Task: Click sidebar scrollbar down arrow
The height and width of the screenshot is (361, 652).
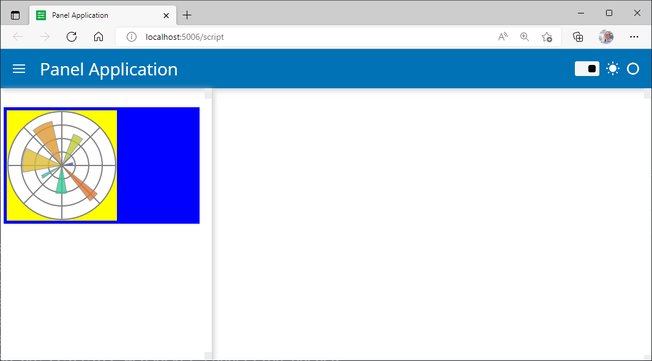Action: (208, 355)
